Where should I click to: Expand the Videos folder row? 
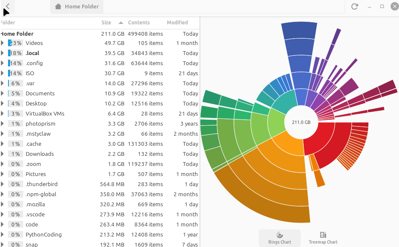click(2, 43)
